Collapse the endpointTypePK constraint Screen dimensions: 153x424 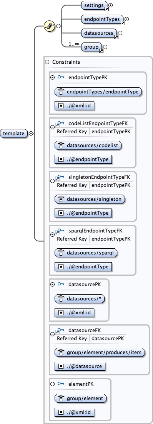pos(53,78)
